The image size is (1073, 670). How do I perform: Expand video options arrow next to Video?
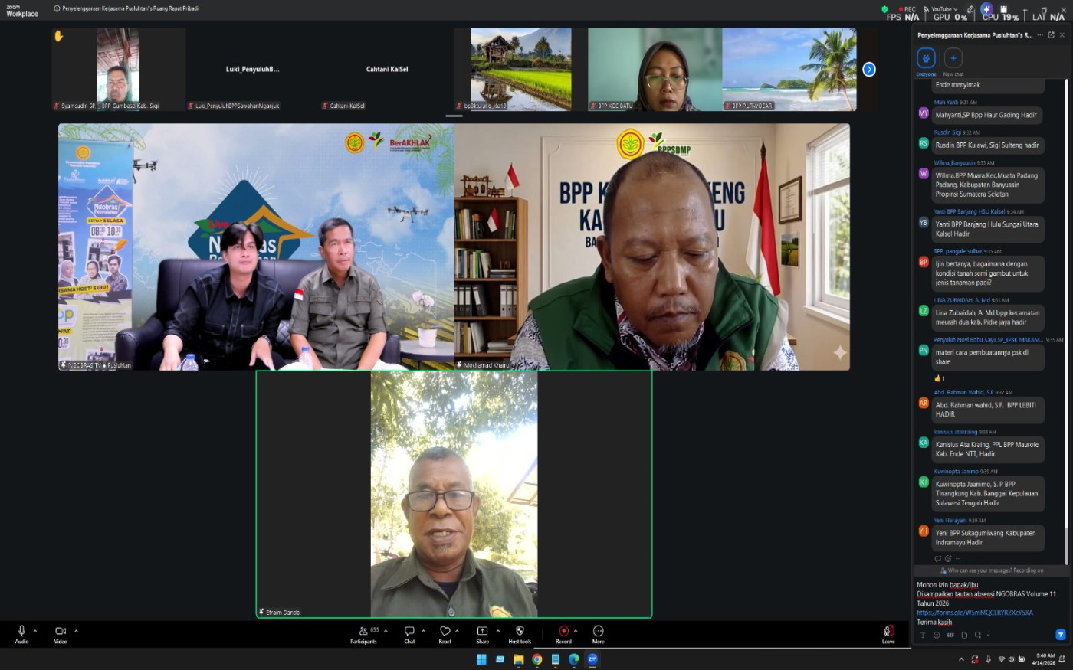[x=76, y=631]
